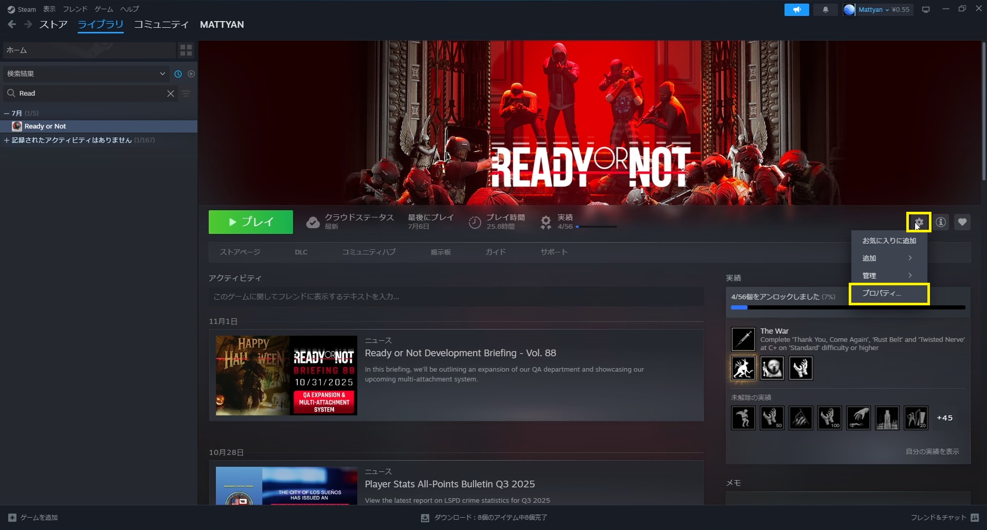This screenshot has height=530, width=987.
Task: Open the Development Briefing Vol. 88 thumbnail
Action: [x=286, y=375]
